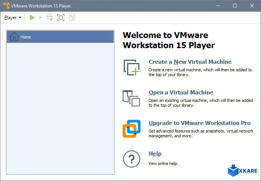Click the Workstation Pro orange-blue logo icon
The width and height of the screenshot is (261, 181).
point(132,129)
